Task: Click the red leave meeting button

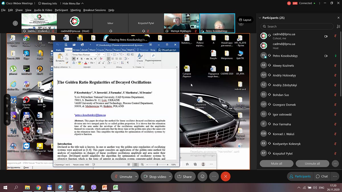Action: 225,176
